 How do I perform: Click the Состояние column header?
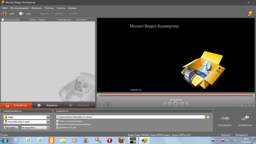(x=84, y=20)
